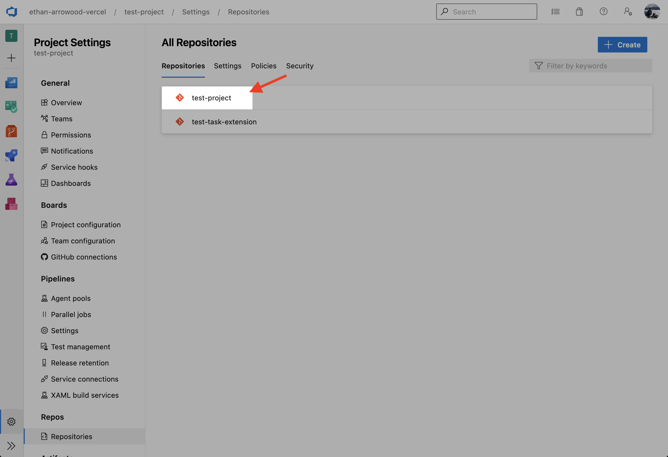Open GitHub connections settings
Screen dimensions: 668x457
(x=84, y=257)
